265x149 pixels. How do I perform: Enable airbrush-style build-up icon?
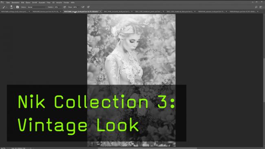click(83, 7)
